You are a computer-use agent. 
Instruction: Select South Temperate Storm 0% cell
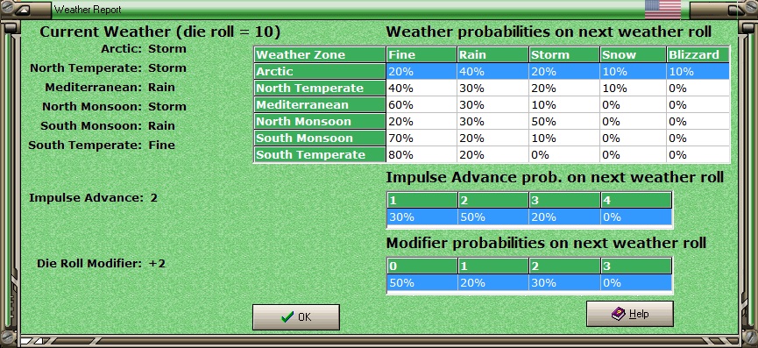(x=564, y=154)
